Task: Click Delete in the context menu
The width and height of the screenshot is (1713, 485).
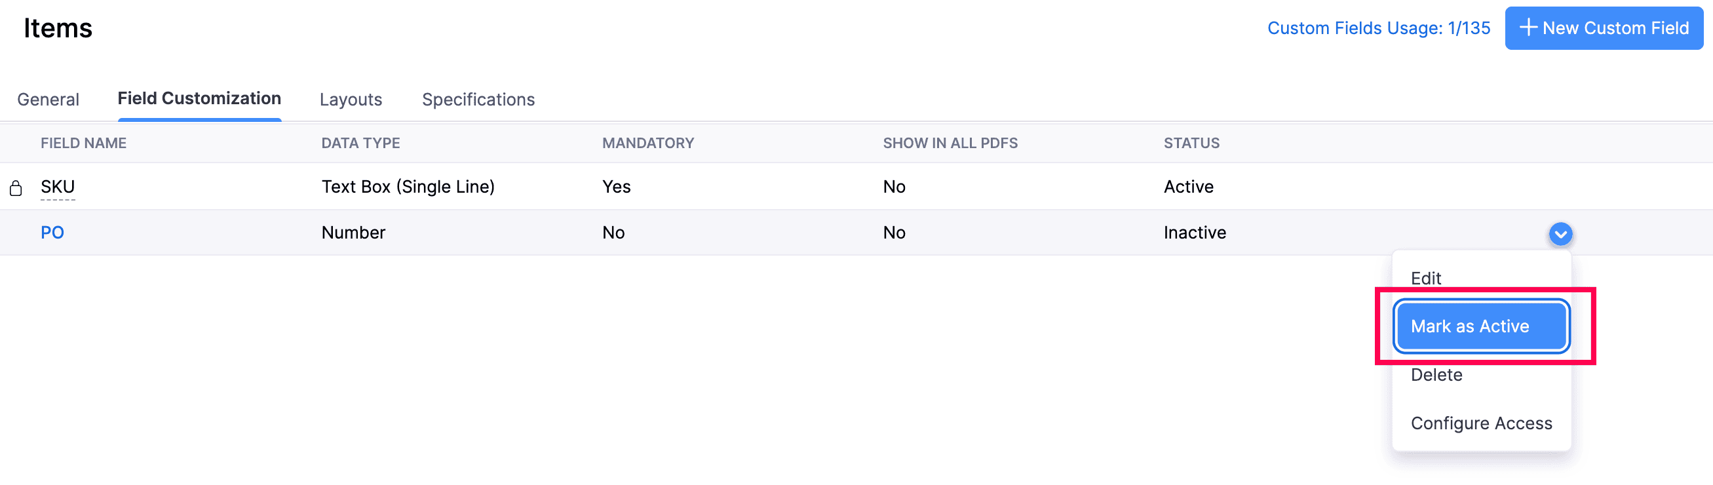Action: pyautogui.click(x=1436, y=374)
